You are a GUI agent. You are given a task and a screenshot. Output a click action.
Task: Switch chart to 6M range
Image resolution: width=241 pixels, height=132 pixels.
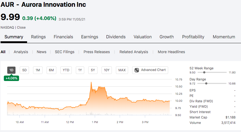[x=51, y=70]
